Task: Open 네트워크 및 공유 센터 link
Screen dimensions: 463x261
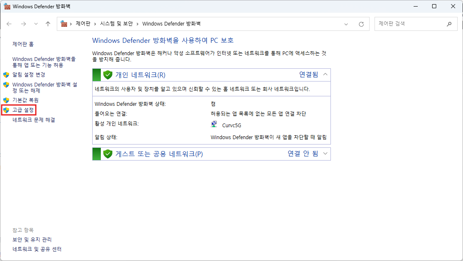Action: 37,249
